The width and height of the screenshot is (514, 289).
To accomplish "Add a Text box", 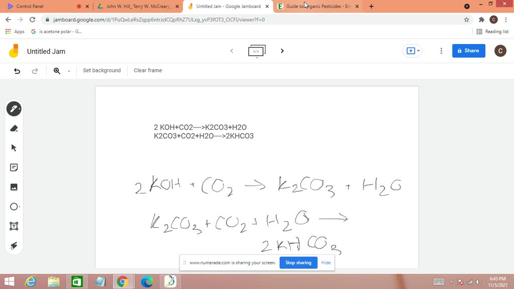I will pos(14,226).
